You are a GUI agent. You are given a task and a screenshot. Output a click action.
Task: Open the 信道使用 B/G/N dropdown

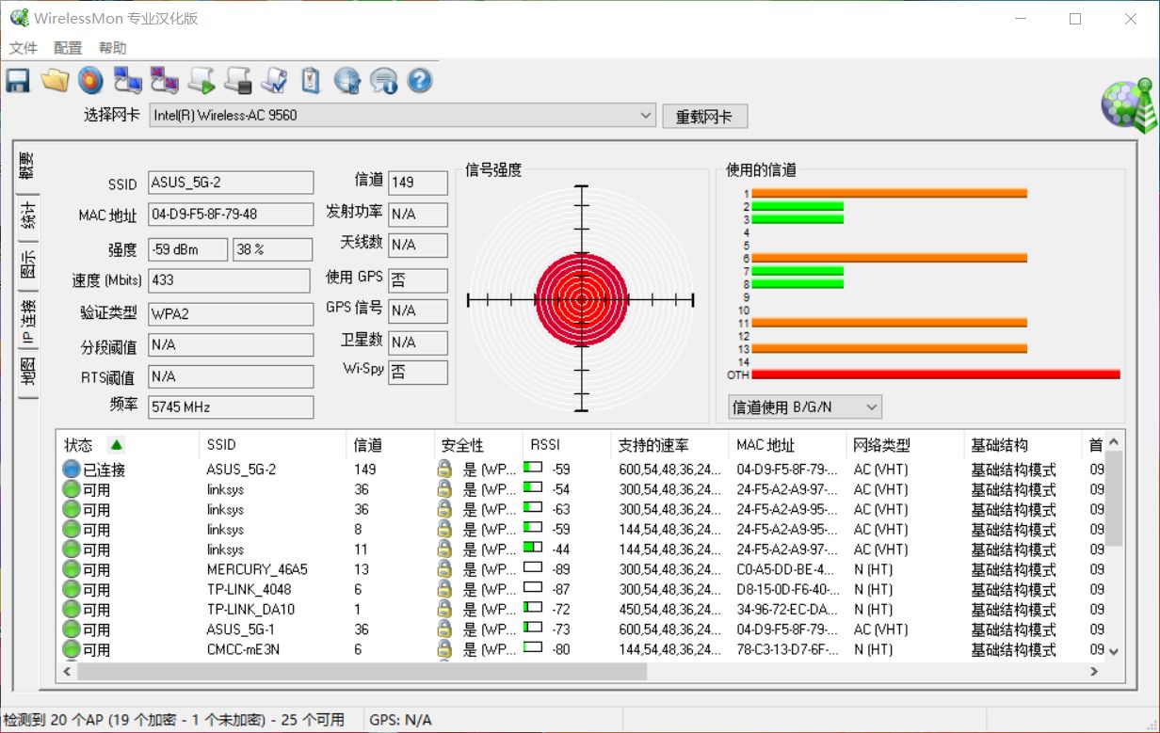pyautogui.click(x=805, y=407)
